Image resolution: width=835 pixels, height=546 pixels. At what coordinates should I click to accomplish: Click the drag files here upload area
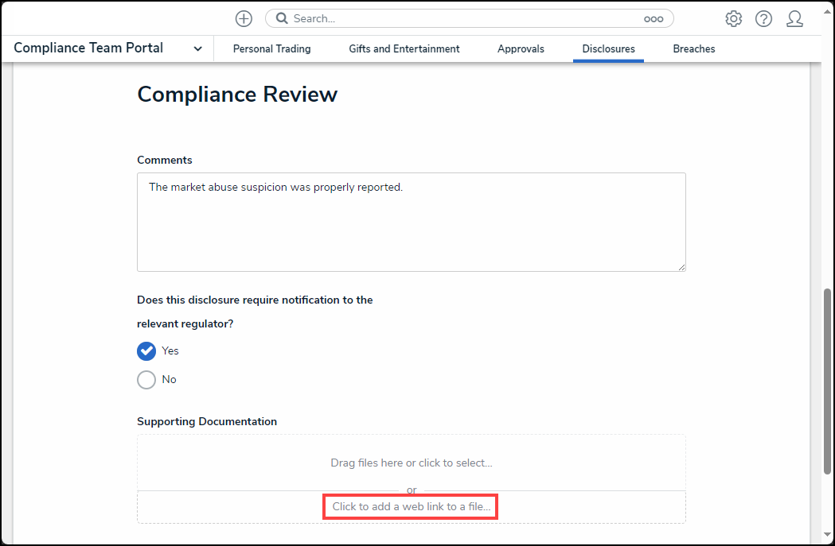[411, 463]
